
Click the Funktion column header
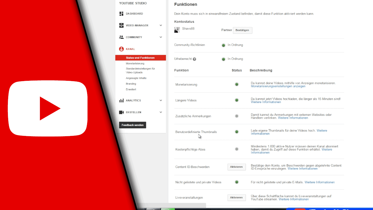pyautogui.click(x=182, y=70)
